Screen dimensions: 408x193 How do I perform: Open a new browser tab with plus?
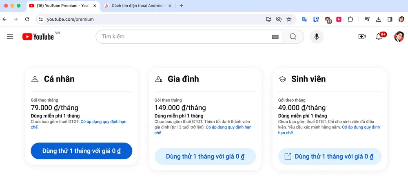(x=182, y=6)
